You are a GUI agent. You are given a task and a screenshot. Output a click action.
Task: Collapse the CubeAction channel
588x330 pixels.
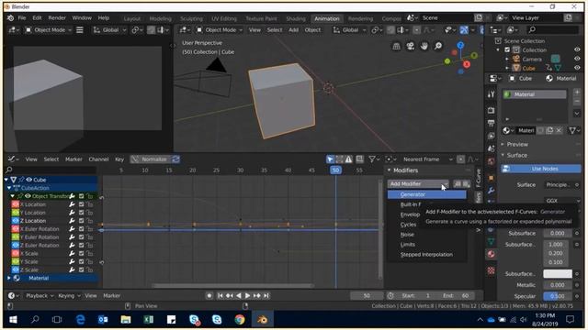pyautogui.click(x=9, y=188)
